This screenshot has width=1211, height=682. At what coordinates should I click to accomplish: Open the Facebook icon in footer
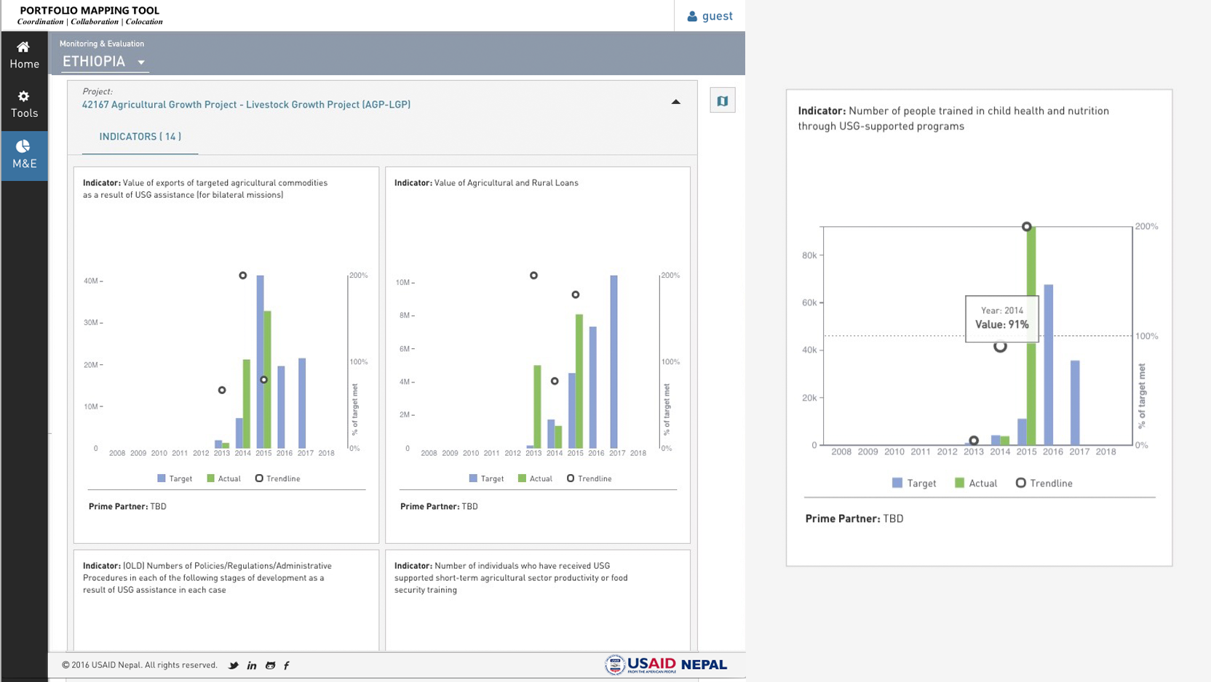(287, 665)
